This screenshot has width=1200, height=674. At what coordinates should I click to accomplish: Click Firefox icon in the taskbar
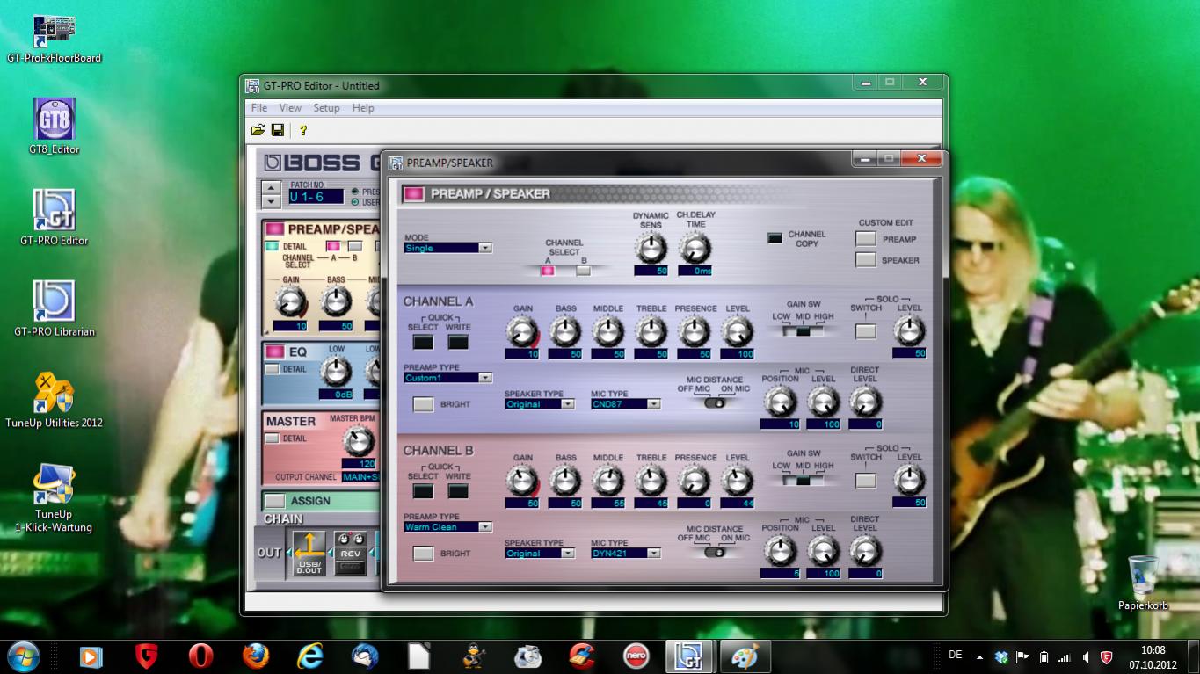pos(256,656)
